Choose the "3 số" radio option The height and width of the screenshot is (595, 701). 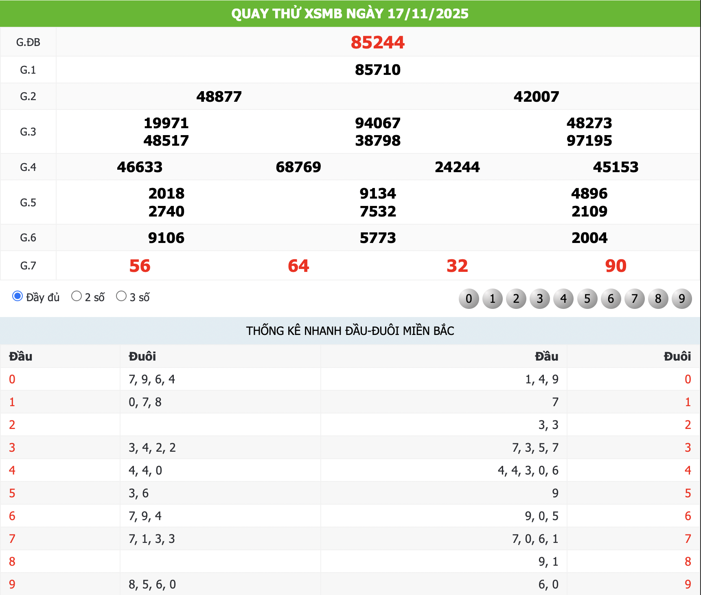coord(121,296)
